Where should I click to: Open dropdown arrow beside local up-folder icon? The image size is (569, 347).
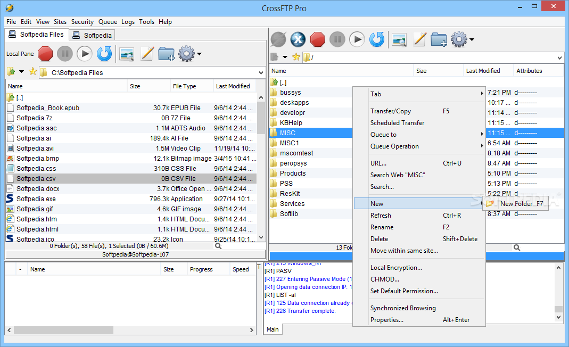(21, 71)
